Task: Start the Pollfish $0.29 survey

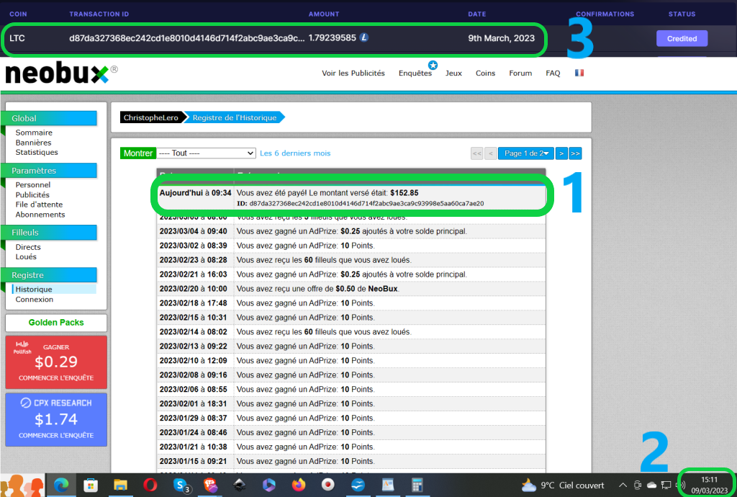Action: (x=56, y=362)
